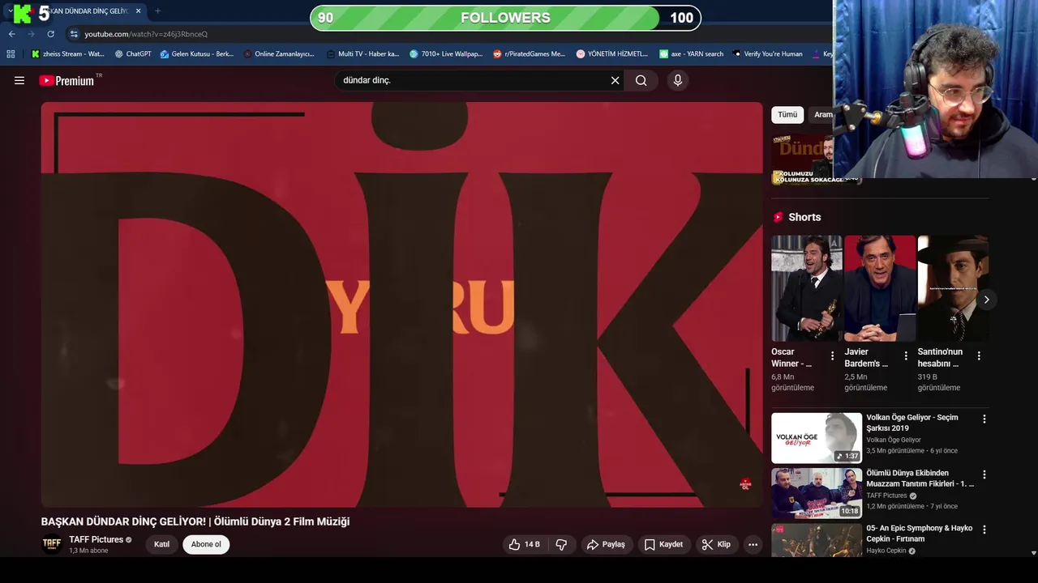Share the video via Paylaş
The width and height of the screenshot is (1038, 583).
coord(606,544)
